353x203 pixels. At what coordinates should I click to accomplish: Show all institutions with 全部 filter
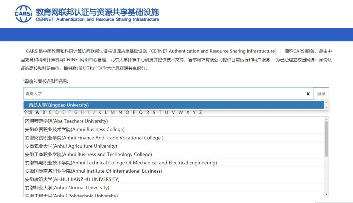pos(28,112)
